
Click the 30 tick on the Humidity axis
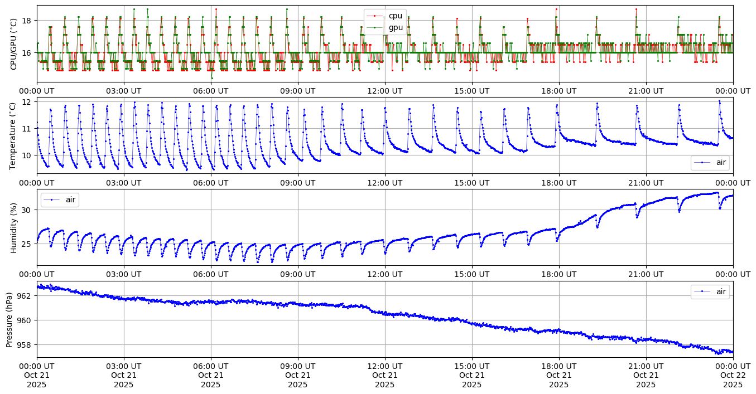click(x=29, y=210)
